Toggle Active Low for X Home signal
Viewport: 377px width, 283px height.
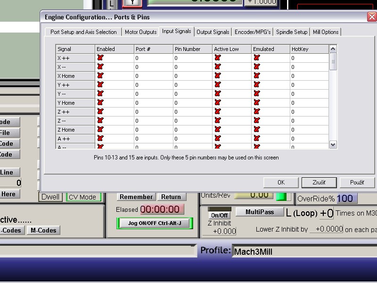point(218,76)
